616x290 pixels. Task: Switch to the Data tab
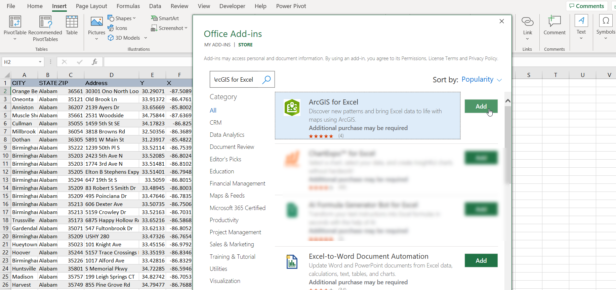click(x=155, y=6)
